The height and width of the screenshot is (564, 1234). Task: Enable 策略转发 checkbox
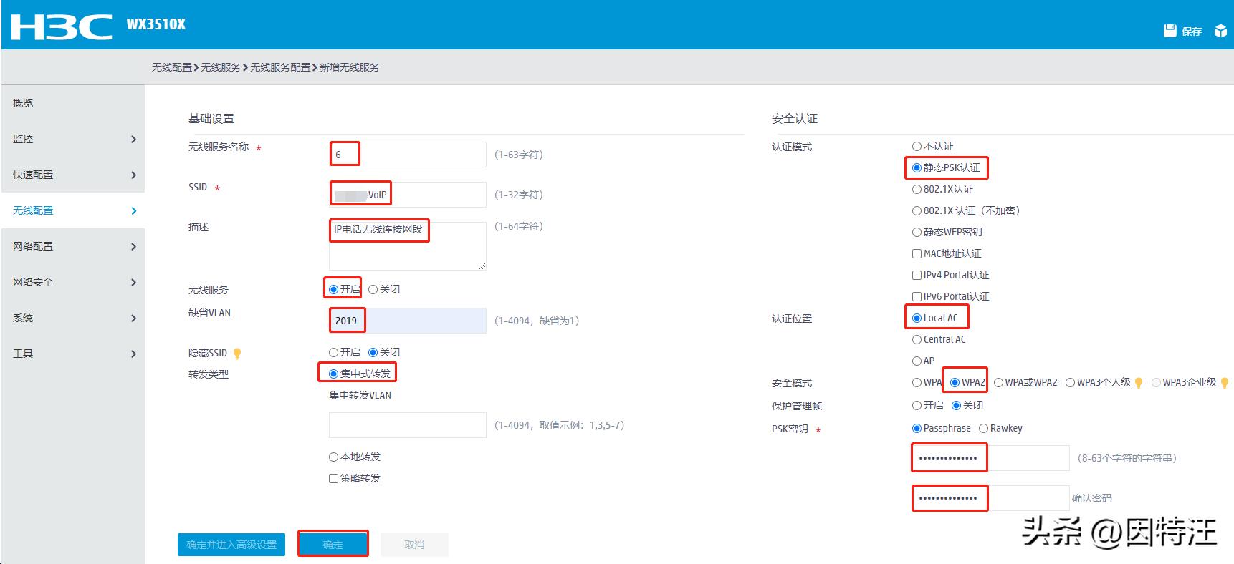coord(333,478)
